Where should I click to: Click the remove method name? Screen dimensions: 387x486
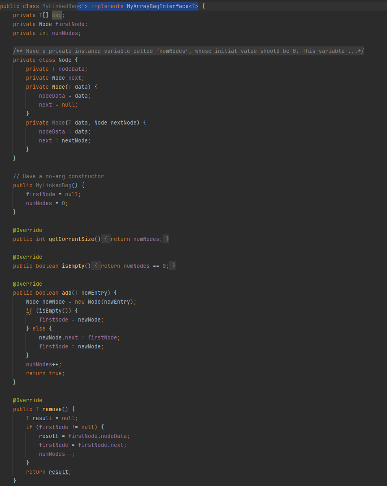point(52,409)
